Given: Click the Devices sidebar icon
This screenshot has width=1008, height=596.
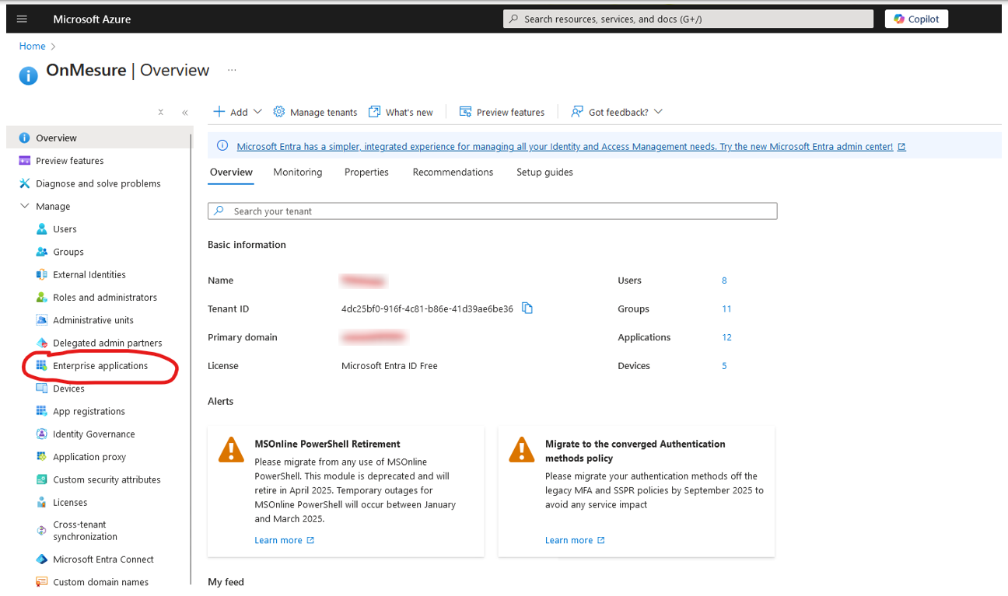Looking at the screenshot, I should (42, 389).
